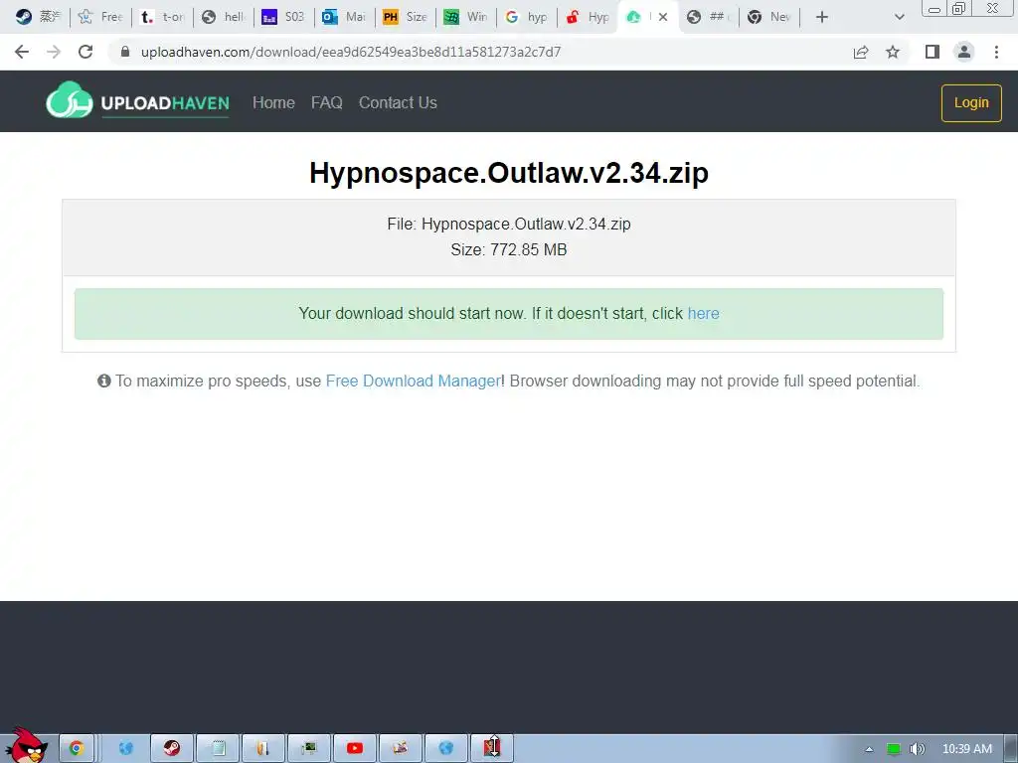Reload the current page
The width and height of the screenshot is (1018, 763).
click(x=85, y=52)
